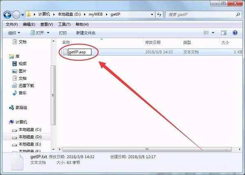Open the 工具(T) menu
The width and height of the screenshot is (245, 175).
click(x=64, y=25)
